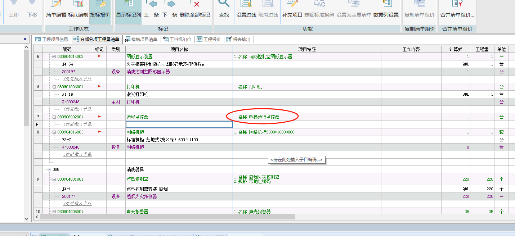Select 点型探测器安装 感烟 cell
Screen dimensions: 515x236
click(x=179, y=189)
